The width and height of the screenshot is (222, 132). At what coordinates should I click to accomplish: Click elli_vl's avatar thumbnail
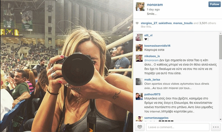[x=139, y=37]
